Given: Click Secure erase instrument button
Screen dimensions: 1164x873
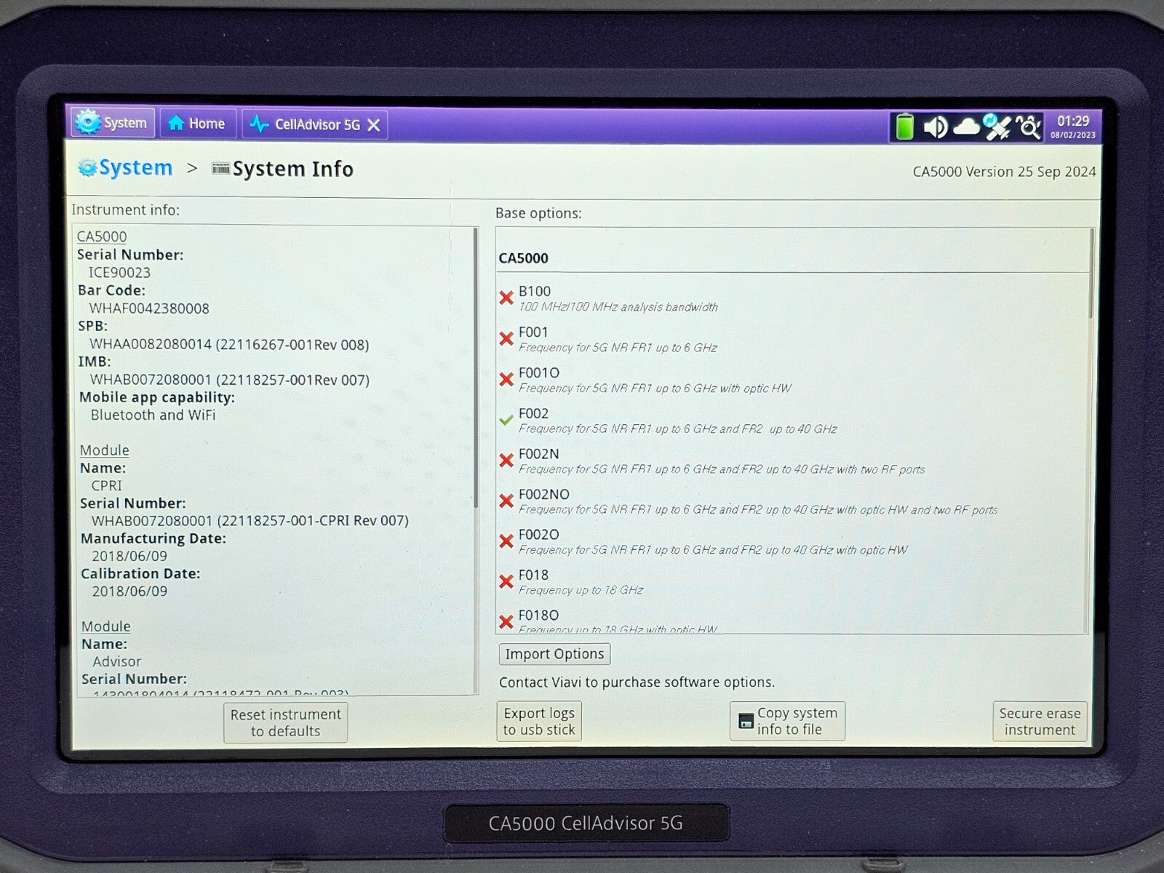Looking at the screenshot, I should tap(1040, 722).
